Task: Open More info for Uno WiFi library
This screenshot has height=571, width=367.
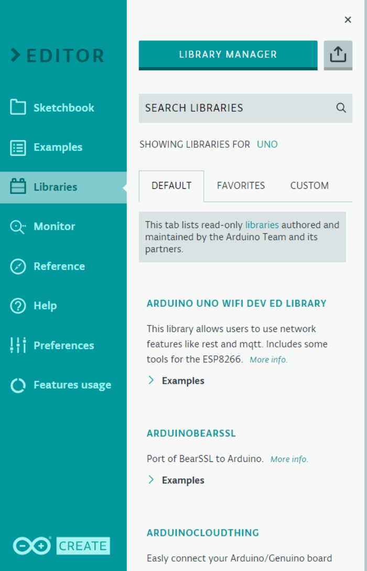Action: tap(268, 360)
